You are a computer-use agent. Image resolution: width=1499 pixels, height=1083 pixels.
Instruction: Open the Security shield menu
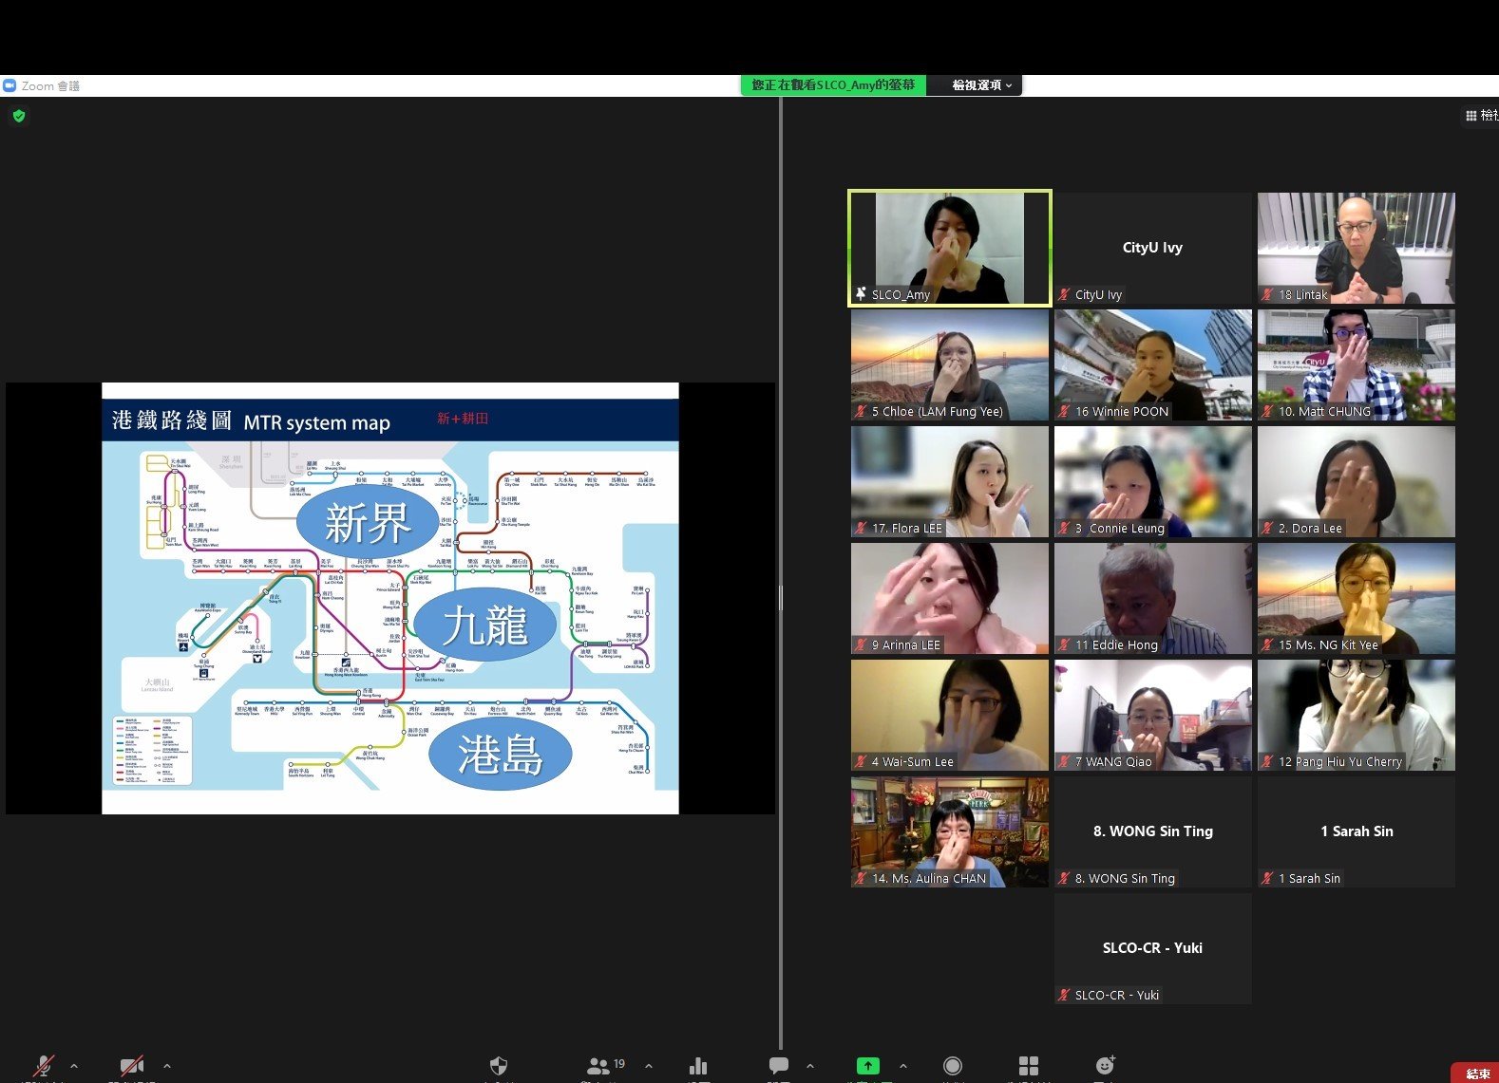[x=499, y=1066]
